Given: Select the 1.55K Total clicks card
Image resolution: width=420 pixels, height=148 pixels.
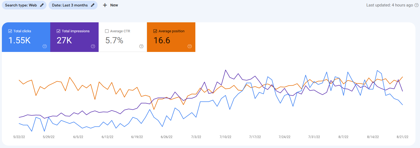Looking at the screenshot, I should [26, 37].
